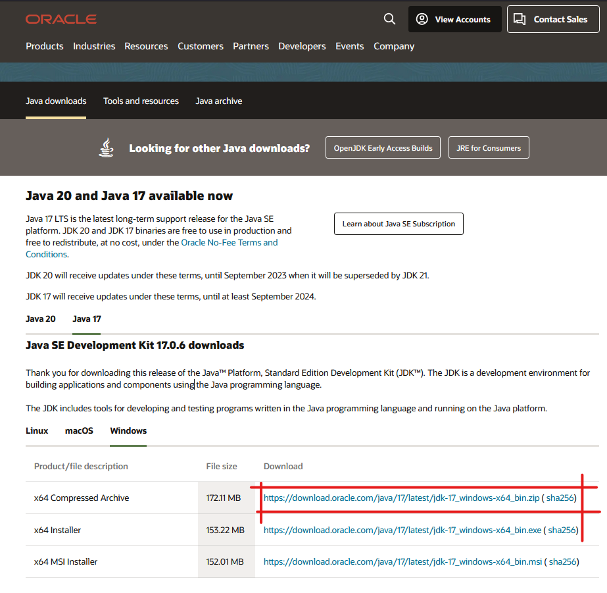Open the Industries menu

[x=94, y=46]
